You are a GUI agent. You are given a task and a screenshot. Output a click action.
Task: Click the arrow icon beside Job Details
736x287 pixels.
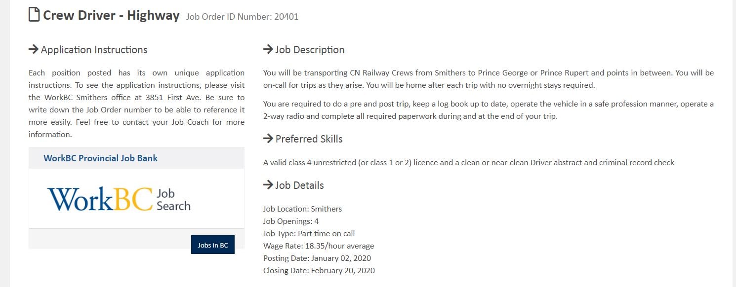pos(268,185)
